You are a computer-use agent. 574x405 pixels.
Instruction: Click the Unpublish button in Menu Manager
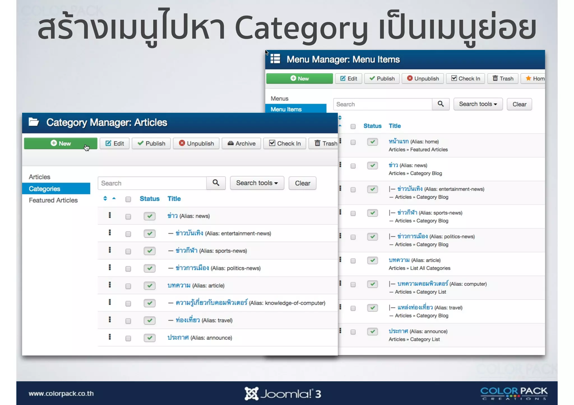tap(423, 79)
